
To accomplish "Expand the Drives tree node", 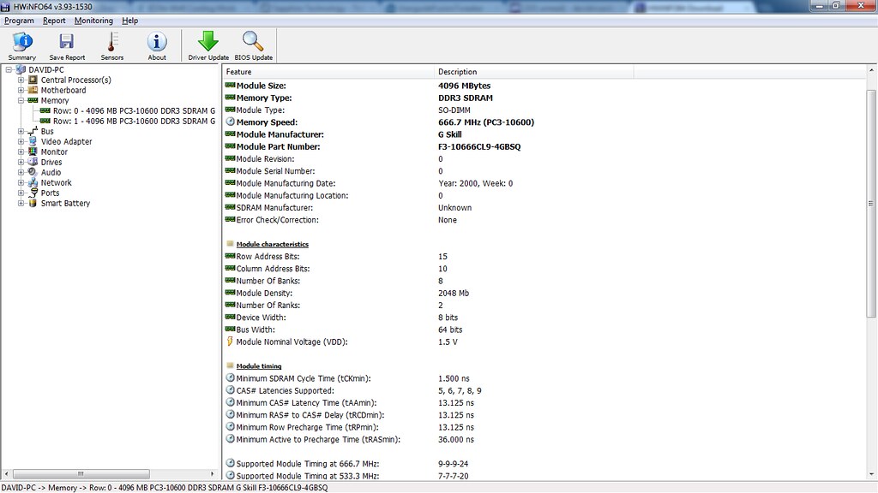I will tap(21, 163).
